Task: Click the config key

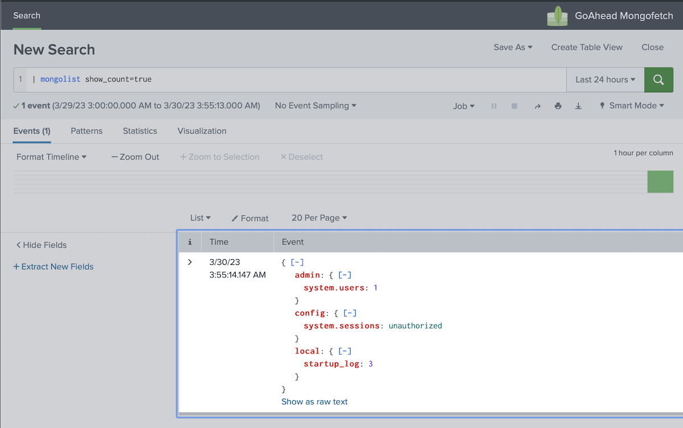Action: click(x=310, y=313)
